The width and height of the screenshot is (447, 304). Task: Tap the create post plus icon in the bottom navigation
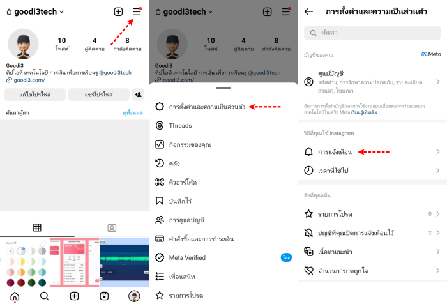(x=75, y=296)
